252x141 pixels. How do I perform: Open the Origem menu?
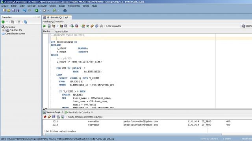click(x=53, y=6)
